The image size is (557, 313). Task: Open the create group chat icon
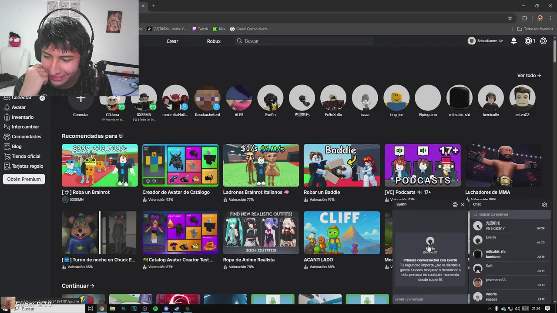544,204
